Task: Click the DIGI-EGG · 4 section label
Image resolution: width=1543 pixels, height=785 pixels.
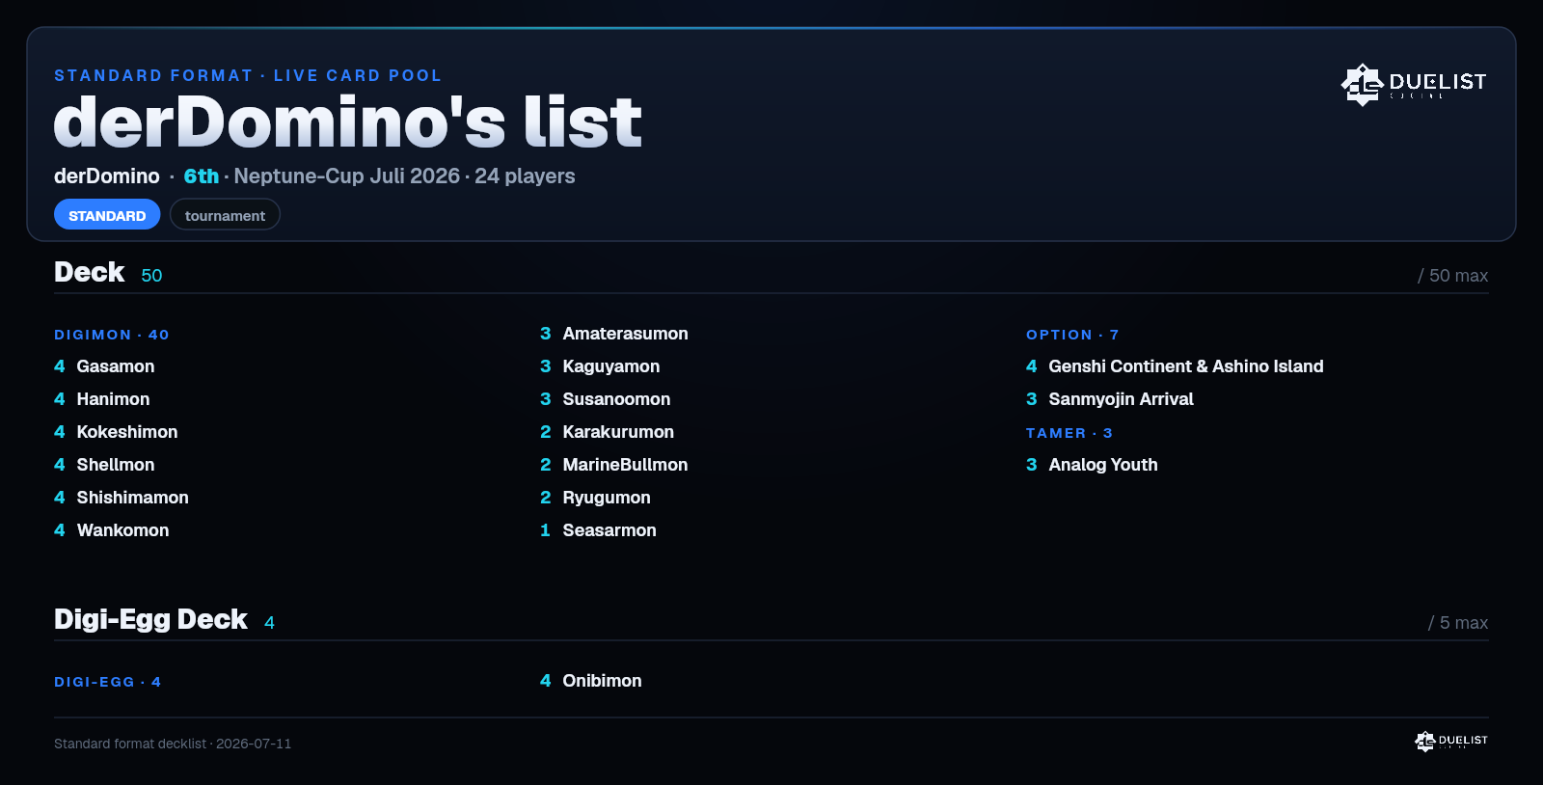Action: pyautogui.click(x=108, y=682)
